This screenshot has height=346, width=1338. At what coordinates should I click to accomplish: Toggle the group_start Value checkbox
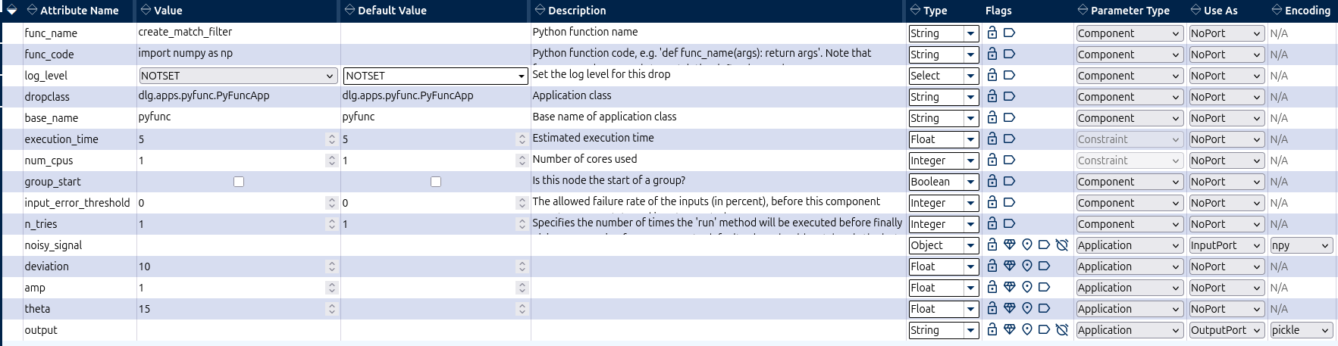pos(239,182)
